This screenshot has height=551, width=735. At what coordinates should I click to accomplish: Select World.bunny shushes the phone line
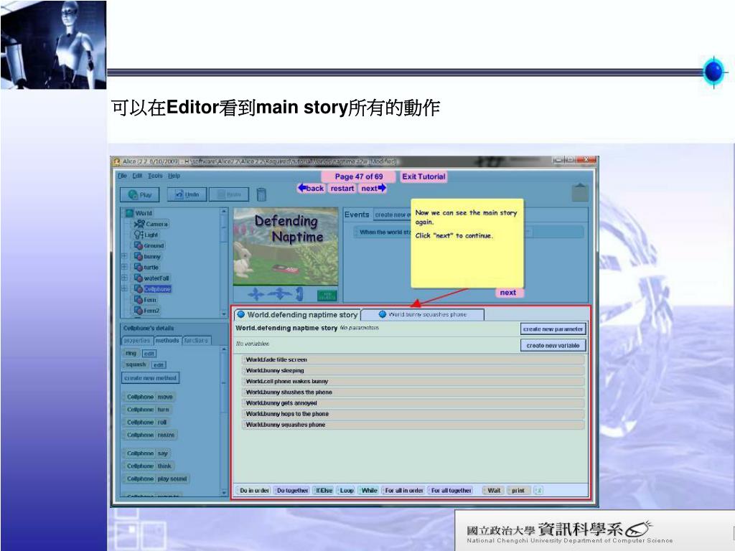pyautogui.click(x=413, y=392)
